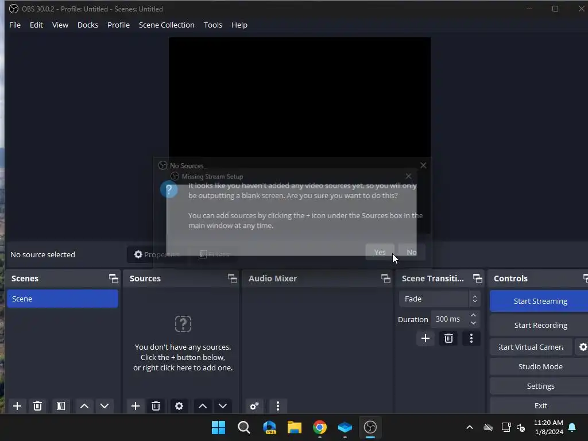The width and height of the screenshot is (588, 441).
Task: Show hidden system tray icons
Action: [x=470, y=427]
